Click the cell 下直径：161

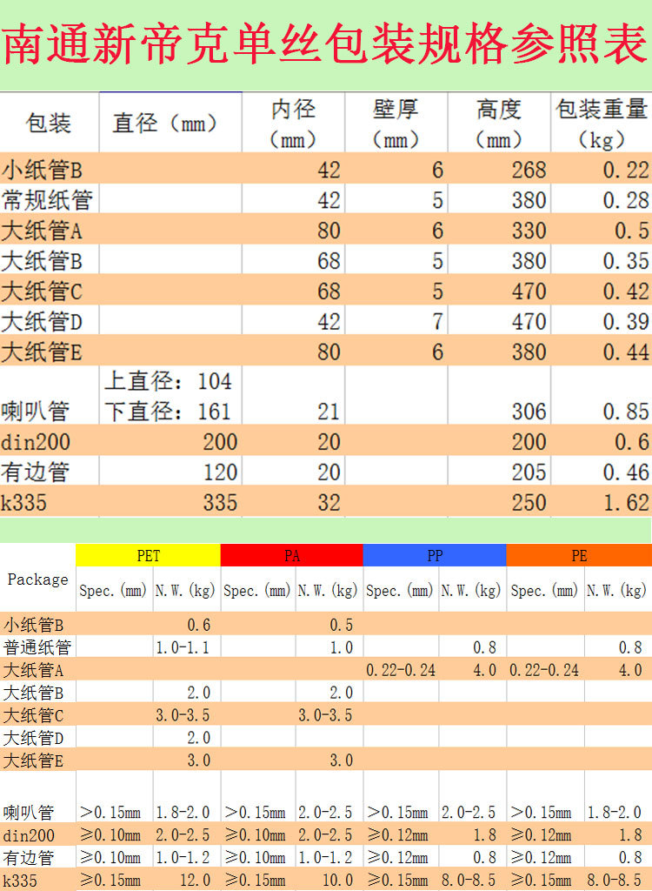pyautogui.click(x=168, y=412)
